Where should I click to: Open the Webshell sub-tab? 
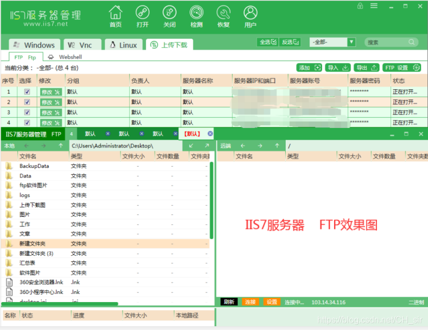pos(65,57)
